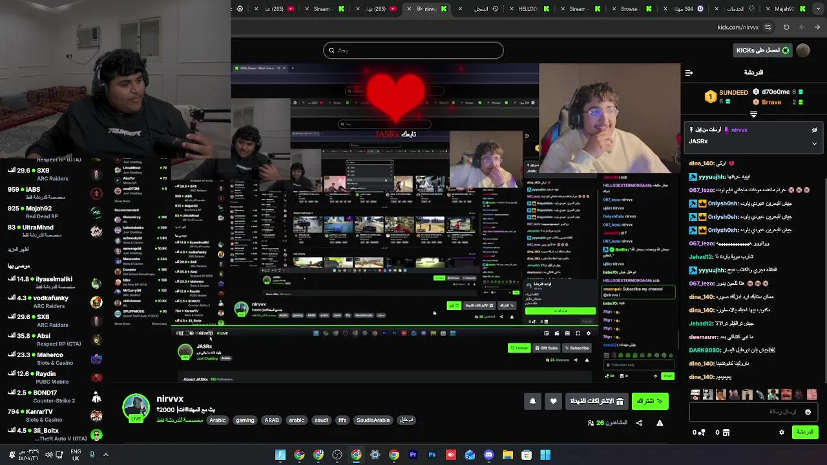
Task: Select the SaudiaArabia tag
Action: pos(373,420)
